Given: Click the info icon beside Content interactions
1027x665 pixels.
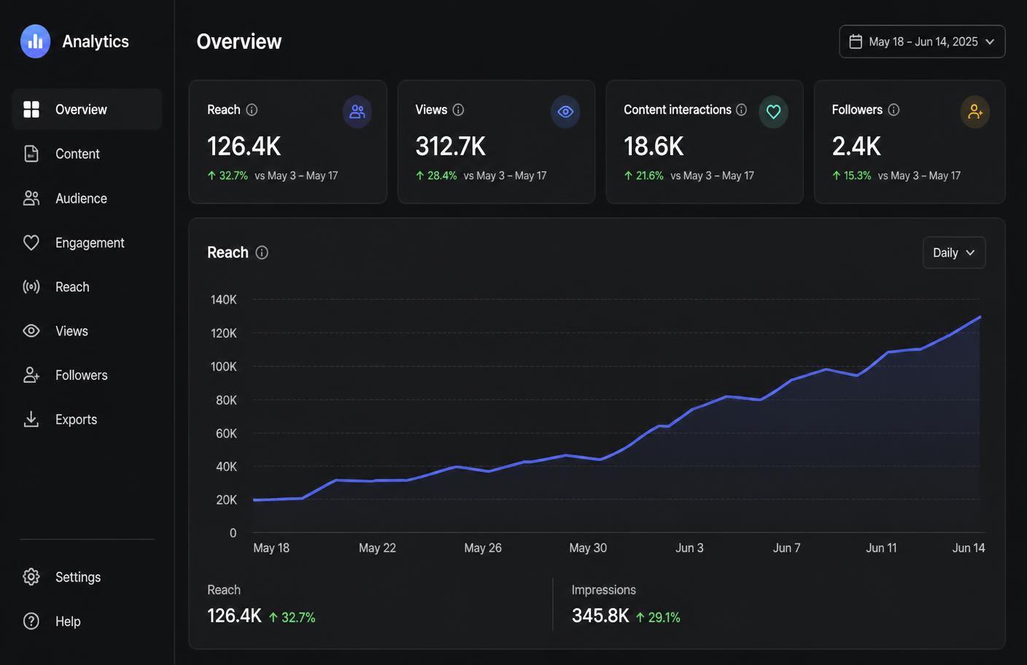Looking at the screenshot, I should coord(741,109).
